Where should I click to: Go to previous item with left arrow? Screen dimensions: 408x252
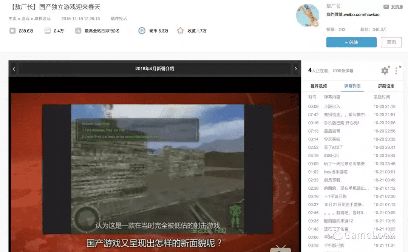[14, 69]
